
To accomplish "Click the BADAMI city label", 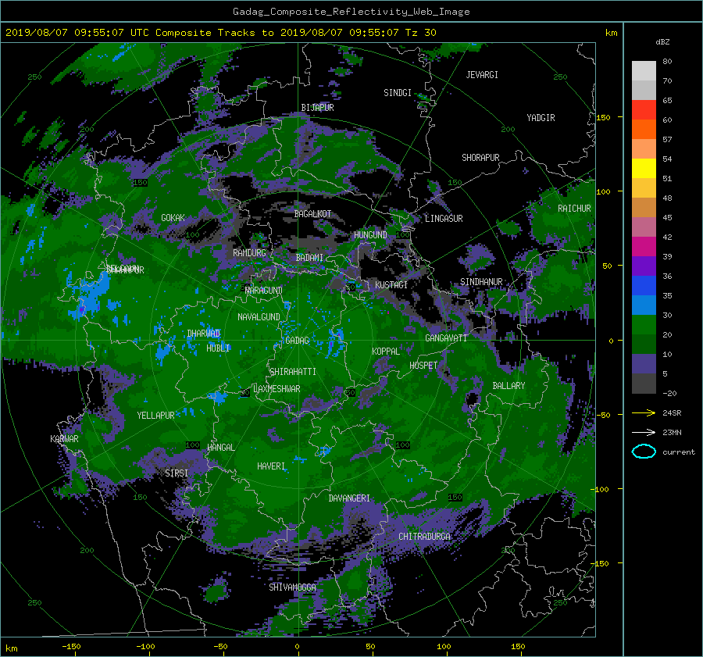I will coord(309,258).
